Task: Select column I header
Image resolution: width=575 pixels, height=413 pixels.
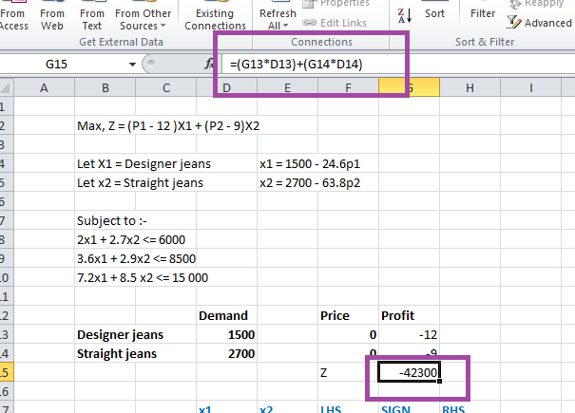Action: (530, 88)
